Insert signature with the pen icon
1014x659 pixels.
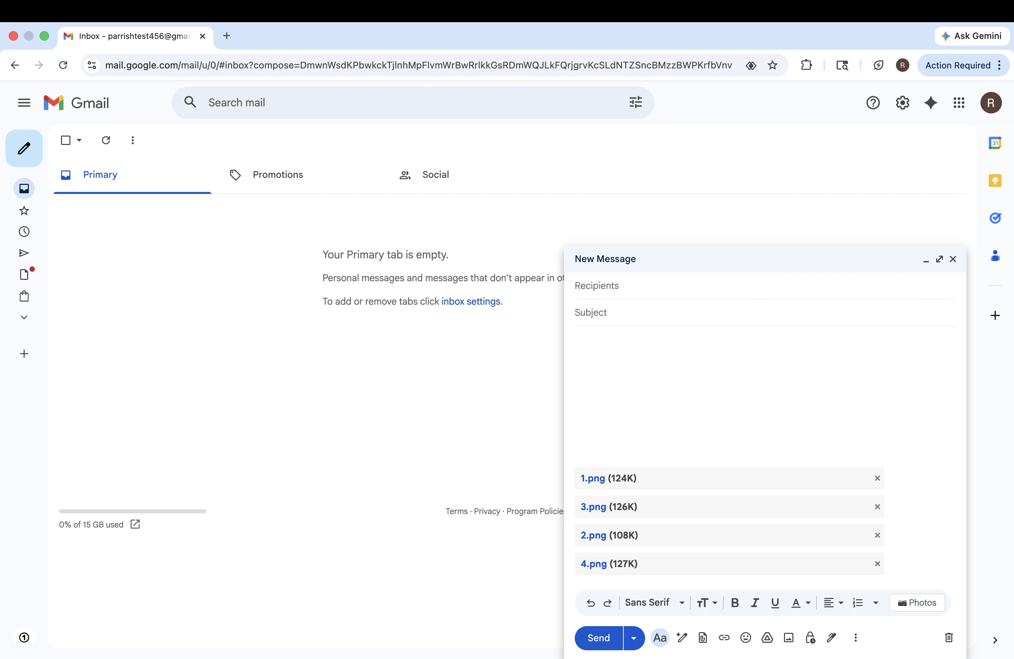click(x=831, y=638)
